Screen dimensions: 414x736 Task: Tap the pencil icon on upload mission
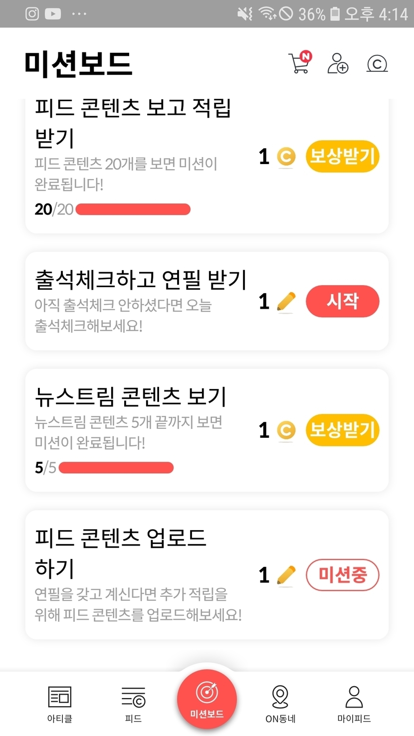[286, 575]
